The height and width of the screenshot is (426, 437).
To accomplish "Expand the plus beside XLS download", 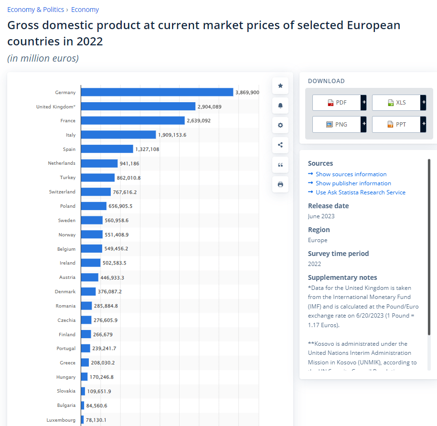I will pyautogui.click(x=423, y=103).
